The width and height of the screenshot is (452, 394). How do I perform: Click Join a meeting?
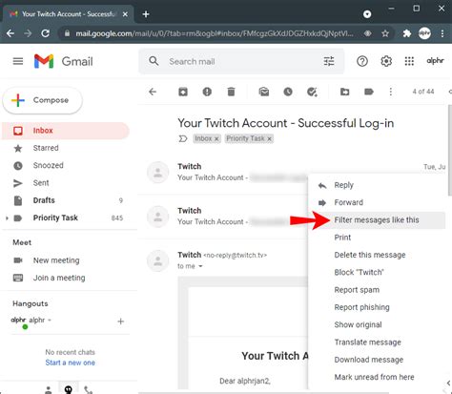pos(59,278)
